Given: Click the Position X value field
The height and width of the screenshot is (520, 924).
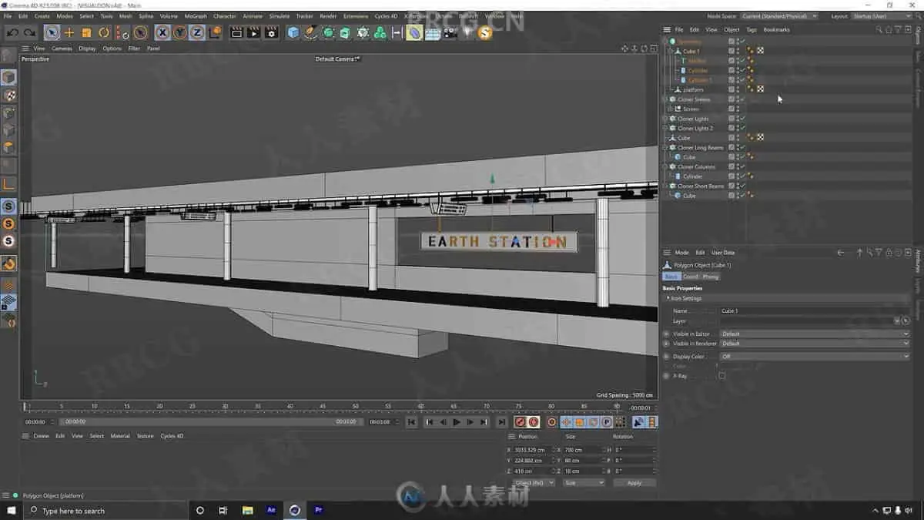Looking at the screenshot, I should point(534,450).
